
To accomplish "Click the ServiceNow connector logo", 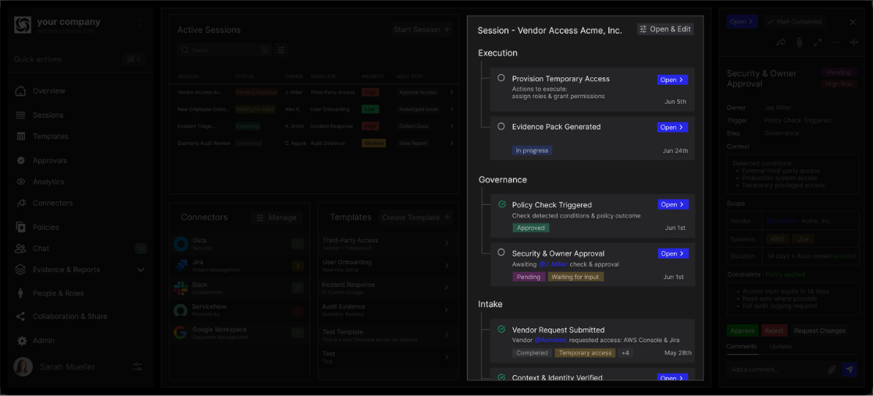I will tap(180, 310).
